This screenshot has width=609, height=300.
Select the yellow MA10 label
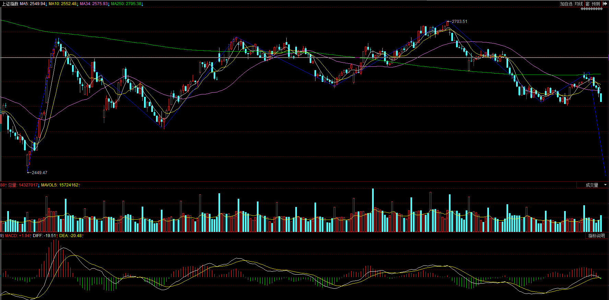[x=63, y=4]
